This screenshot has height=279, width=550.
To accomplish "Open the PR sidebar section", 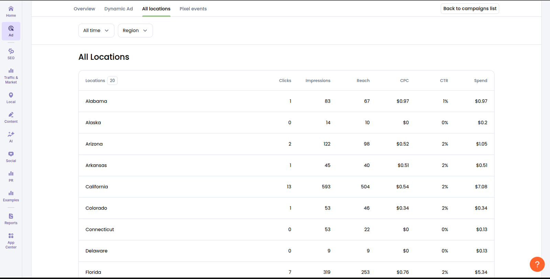I will [x=11, y=176].
